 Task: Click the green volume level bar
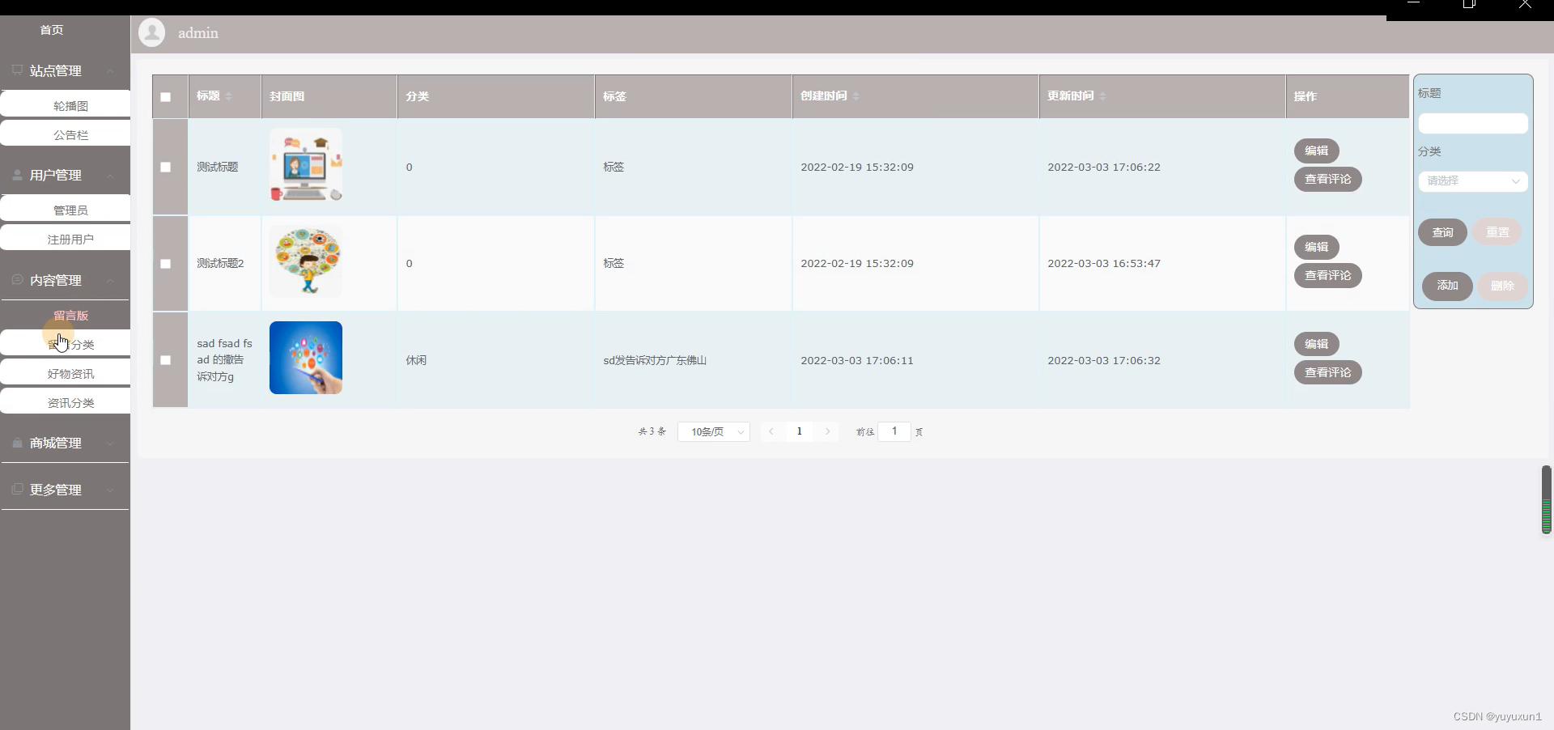(x=1546, y=499)
